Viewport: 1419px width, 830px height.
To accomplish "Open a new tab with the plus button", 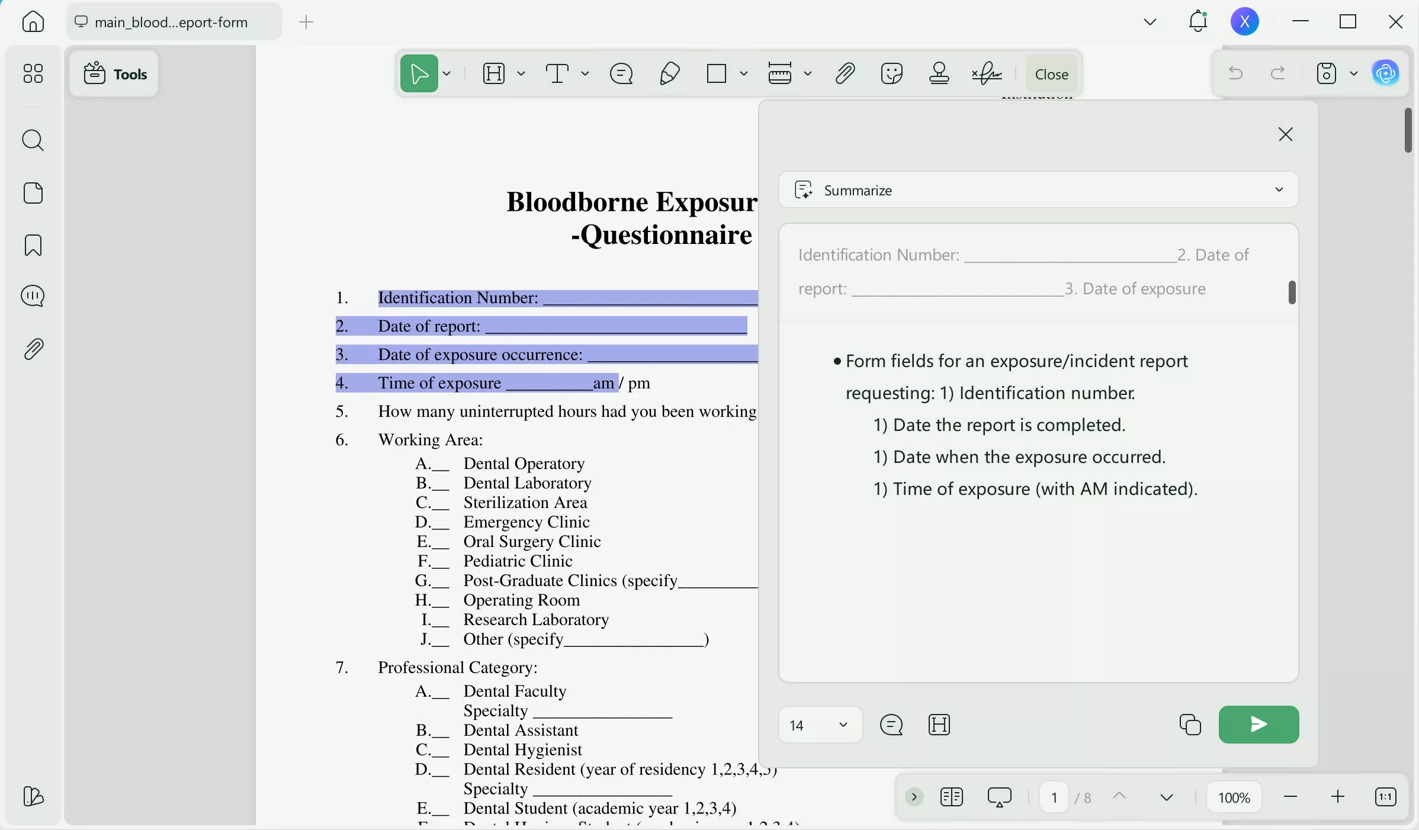I will point(306,22).
